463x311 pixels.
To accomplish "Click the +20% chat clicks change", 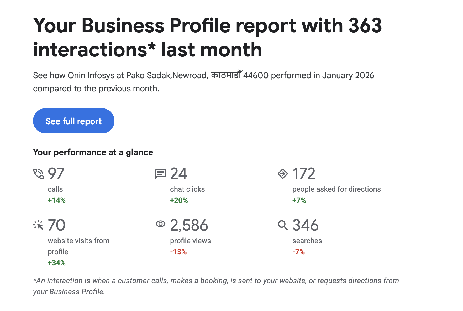I will (x=179, y=200).
